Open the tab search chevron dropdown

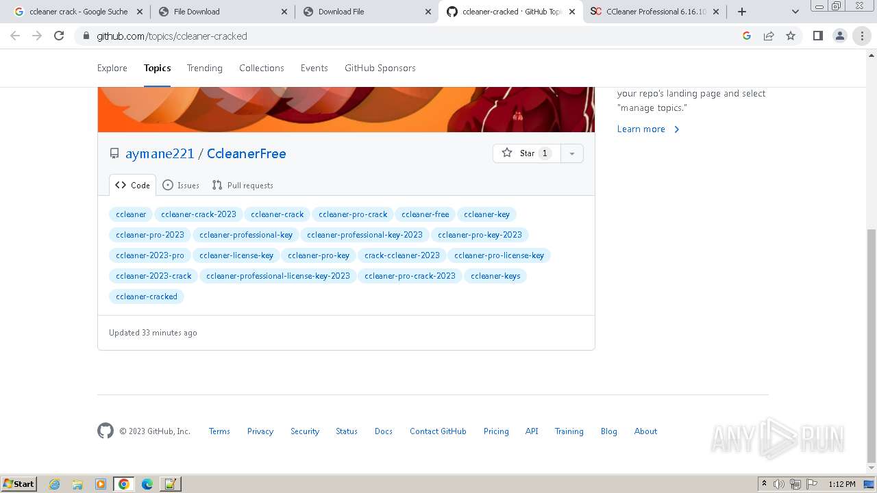click(795, 12)
